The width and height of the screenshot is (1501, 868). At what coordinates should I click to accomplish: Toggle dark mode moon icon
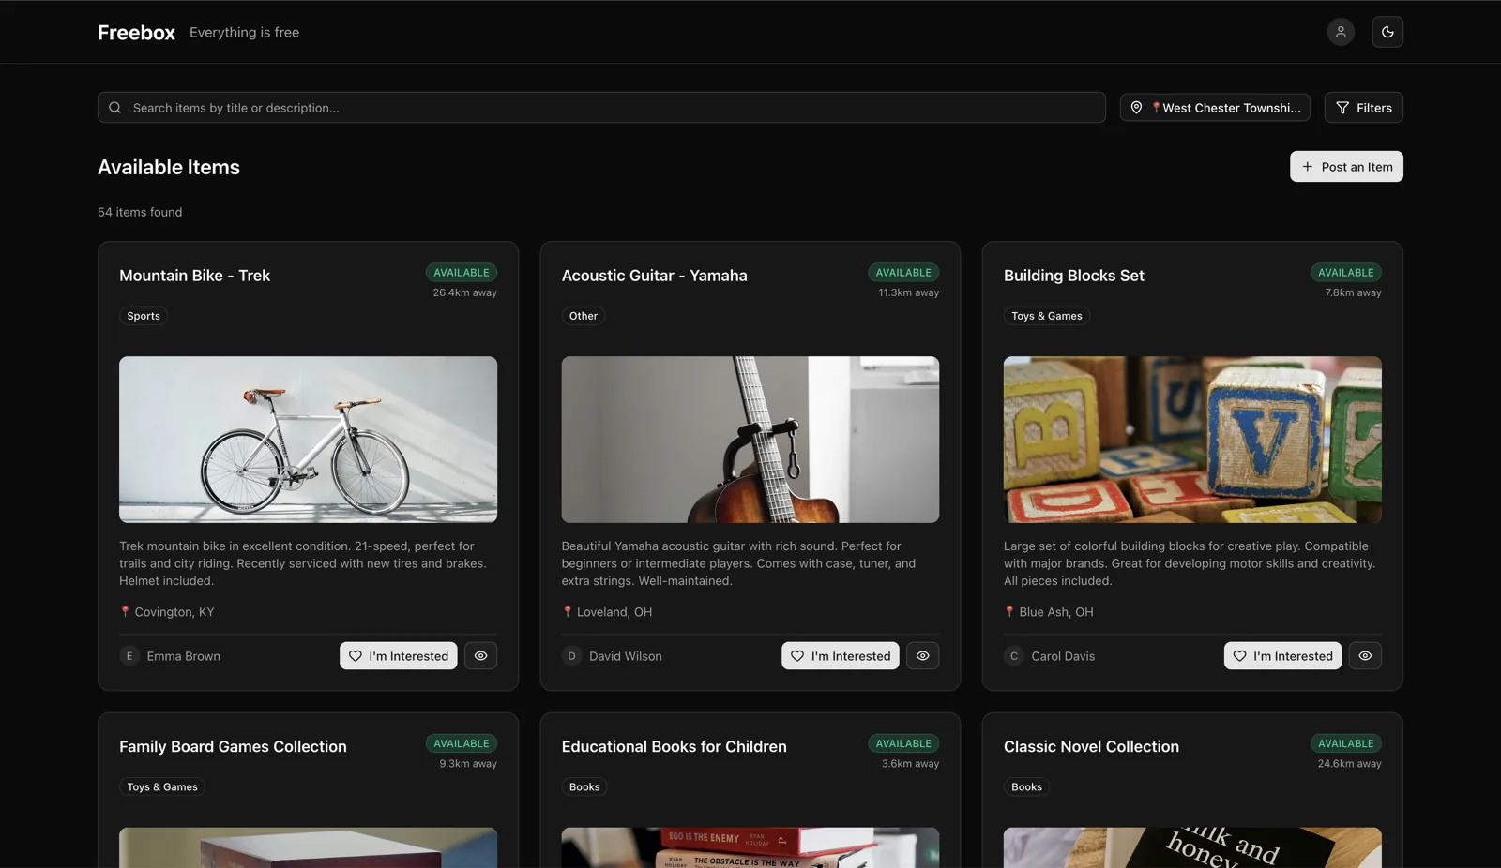pyautogui.click(x=1387, y=32)
